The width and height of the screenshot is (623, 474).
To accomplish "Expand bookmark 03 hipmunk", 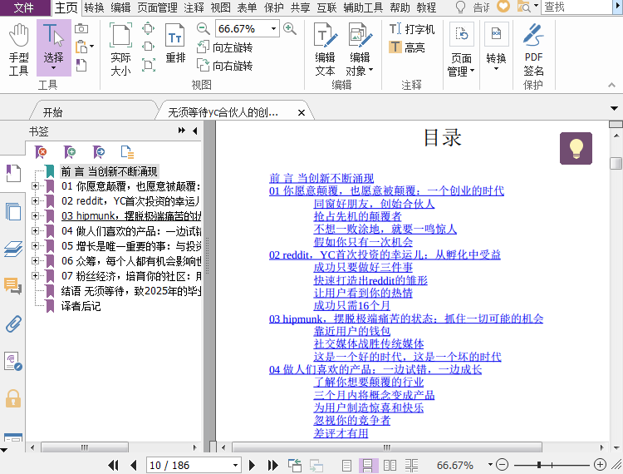I will pyautogui.click(x=35, y=215).
